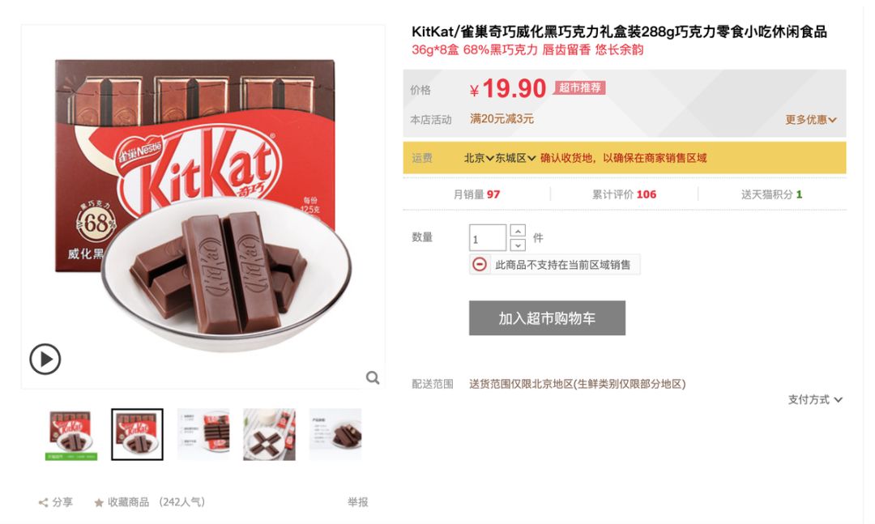Select the currently highlighted second thumbnail
875x524 pixels.
[137, 435]
